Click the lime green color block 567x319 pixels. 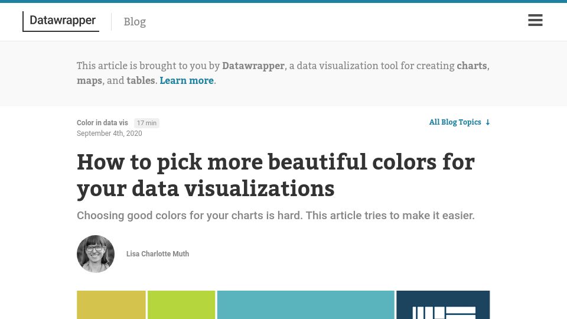pos(181,305)
